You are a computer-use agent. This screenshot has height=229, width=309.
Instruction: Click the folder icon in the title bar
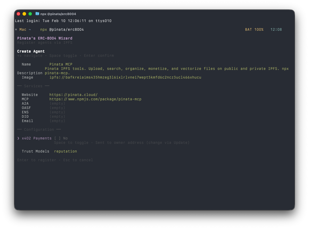[x=37, y=14]
